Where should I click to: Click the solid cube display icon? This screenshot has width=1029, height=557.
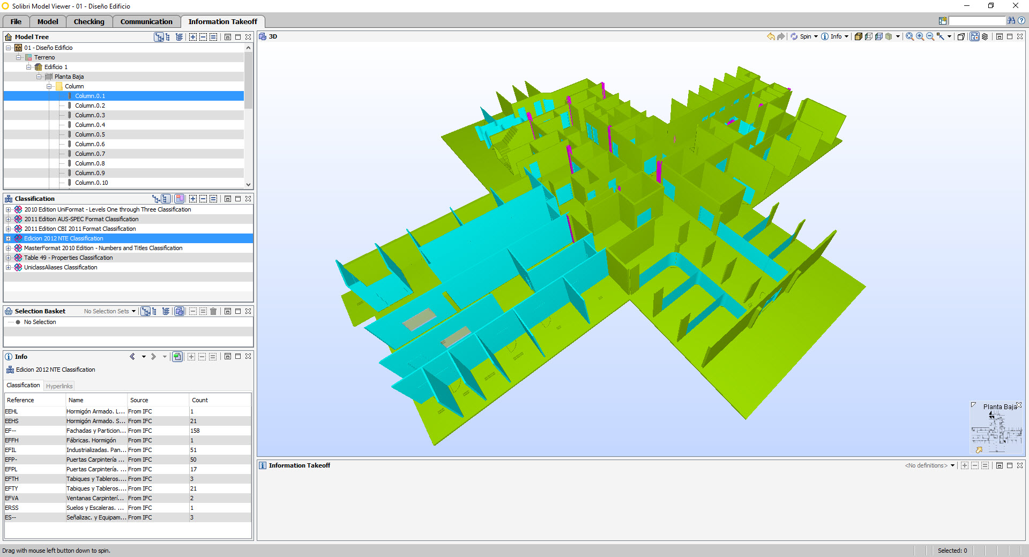coord(858,36)
